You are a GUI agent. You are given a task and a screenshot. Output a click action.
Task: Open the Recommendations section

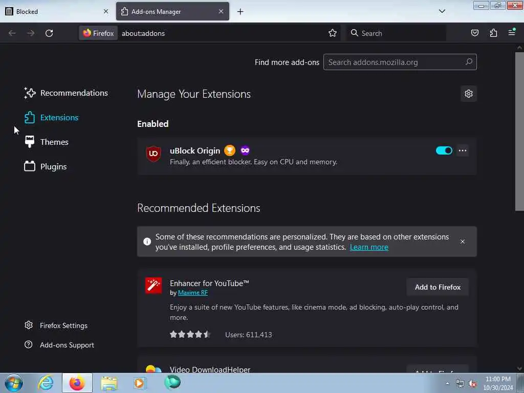[66, 93]
